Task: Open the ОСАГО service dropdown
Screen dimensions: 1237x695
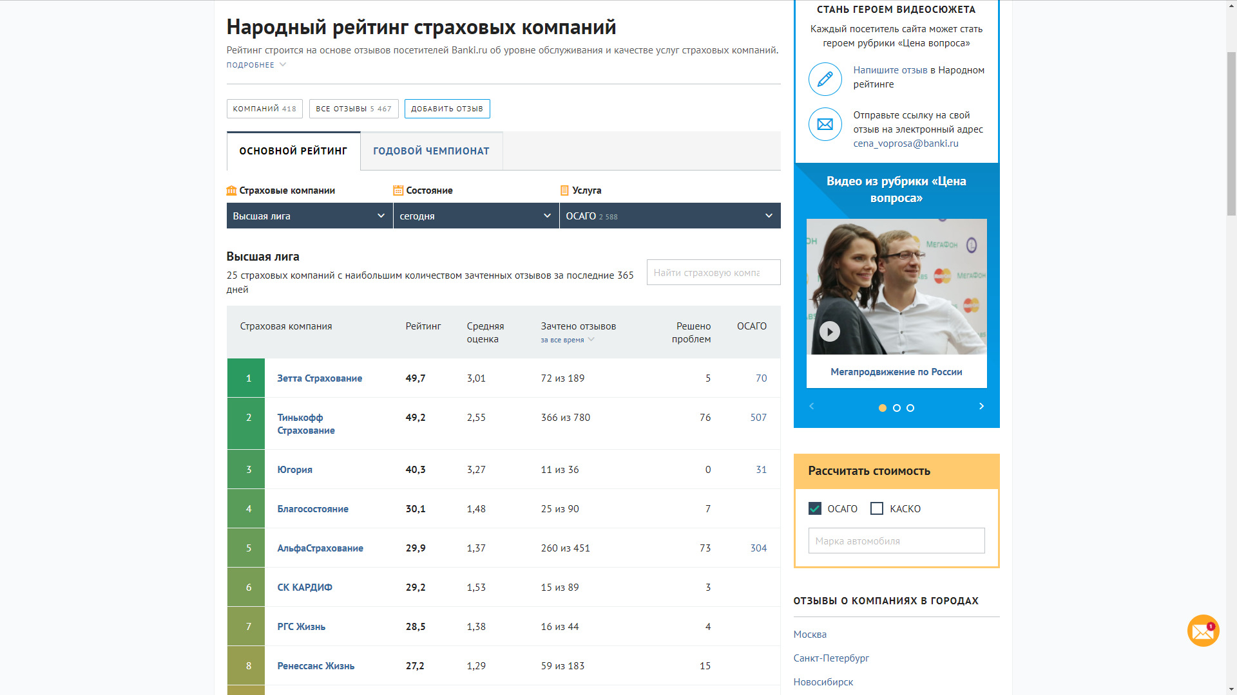Action: (x=669, y=216)
